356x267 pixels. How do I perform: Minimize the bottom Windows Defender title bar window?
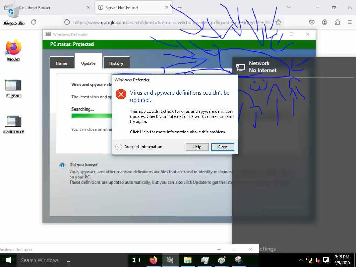coord(219,249)
